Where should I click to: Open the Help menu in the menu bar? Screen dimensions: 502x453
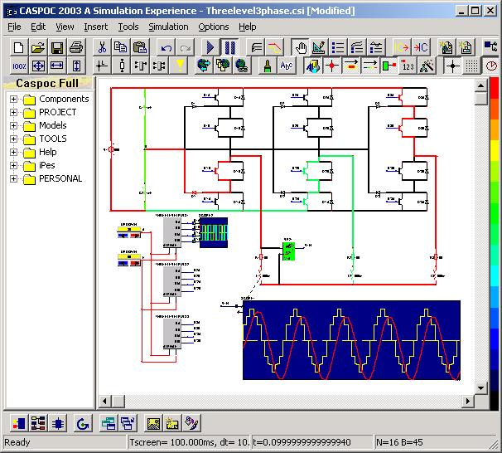tap(248, 27)
